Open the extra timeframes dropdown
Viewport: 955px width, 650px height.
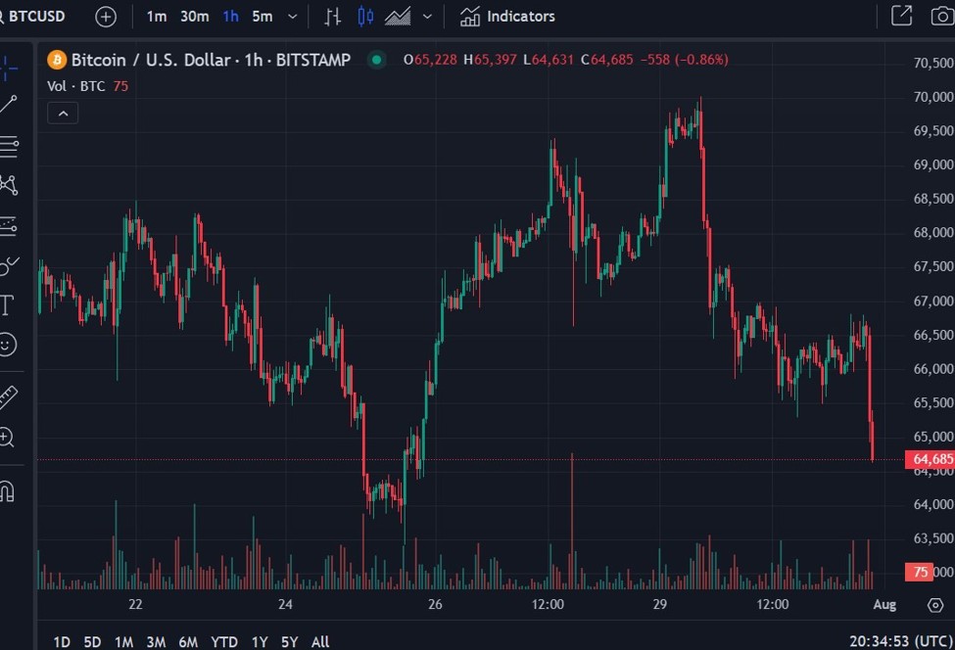[x=291, y=17]
